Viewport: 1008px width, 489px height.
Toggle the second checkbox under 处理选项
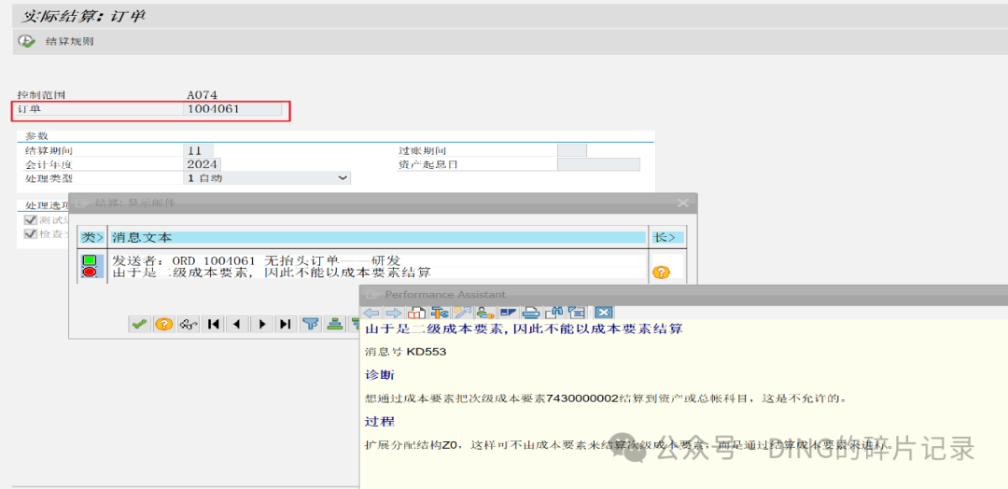pyautogui.click(x=30, y=233)
